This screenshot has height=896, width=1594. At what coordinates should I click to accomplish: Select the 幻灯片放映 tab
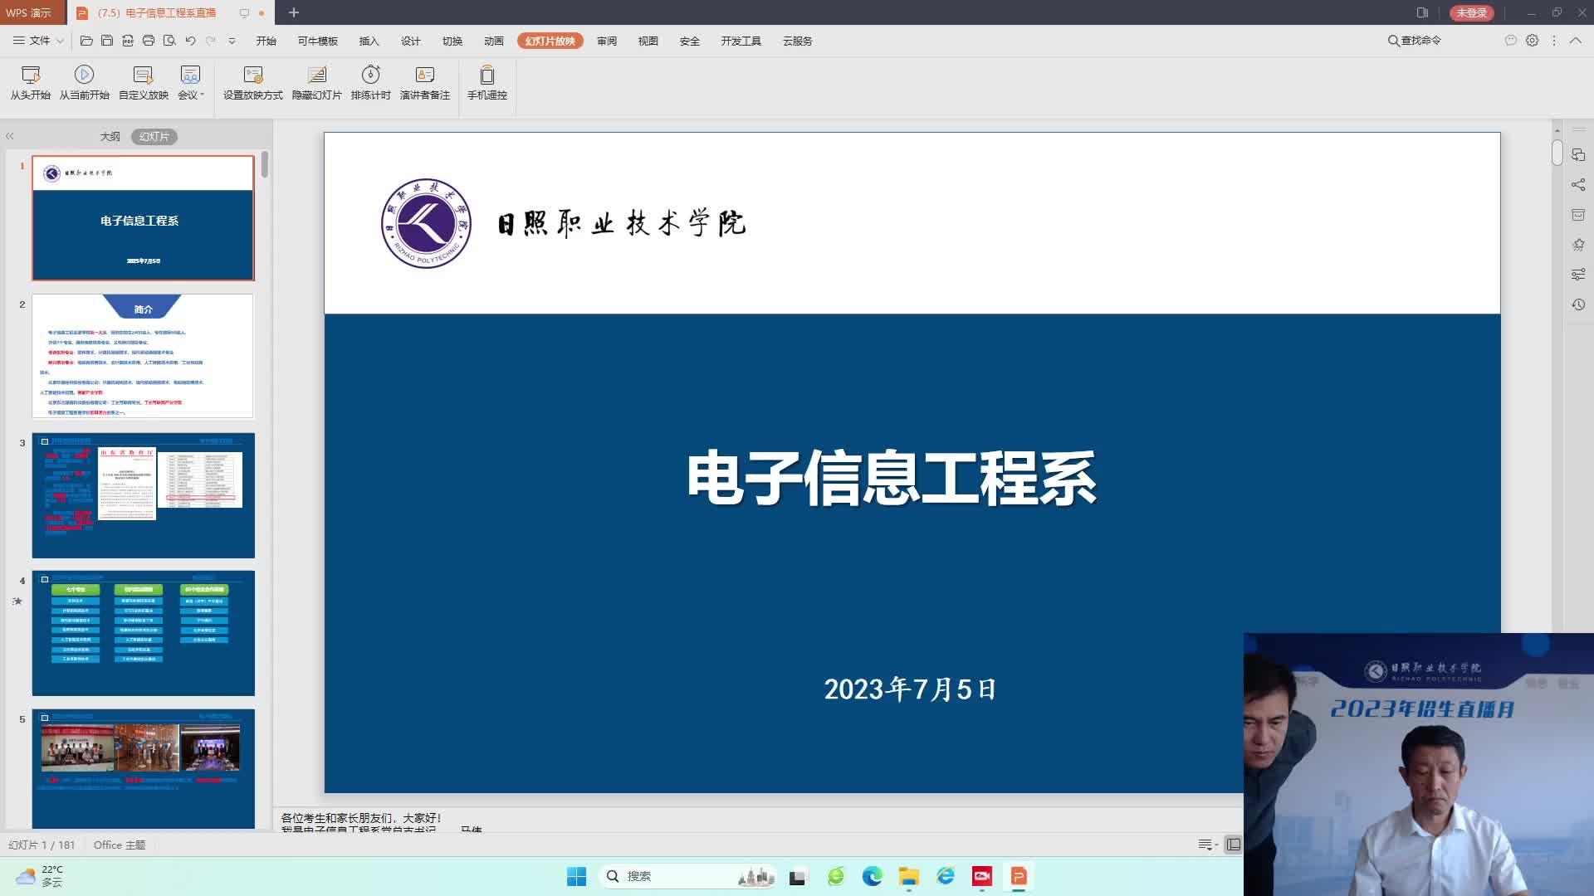(x=550, y=41)
